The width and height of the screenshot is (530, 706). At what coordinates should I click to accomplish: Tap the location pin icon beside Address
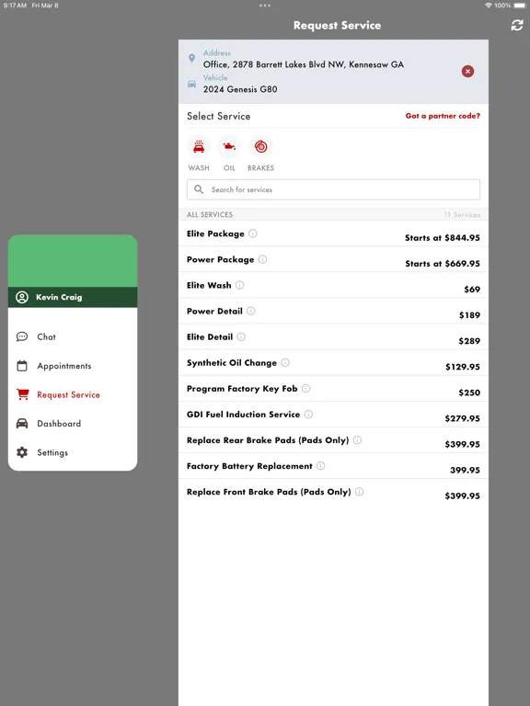coord(192,58)
